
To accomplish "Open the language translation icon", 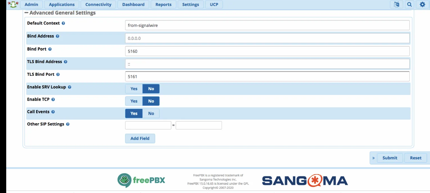I will (396, 4).
